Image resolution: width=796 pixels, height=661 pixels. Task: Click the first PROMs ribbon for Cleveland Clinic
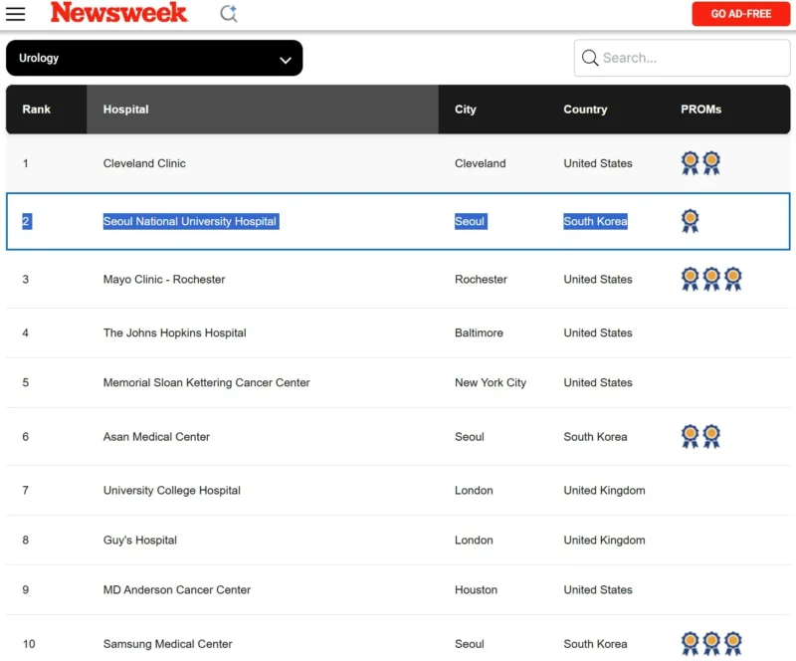pyautogui.click(x=690, y=163)
